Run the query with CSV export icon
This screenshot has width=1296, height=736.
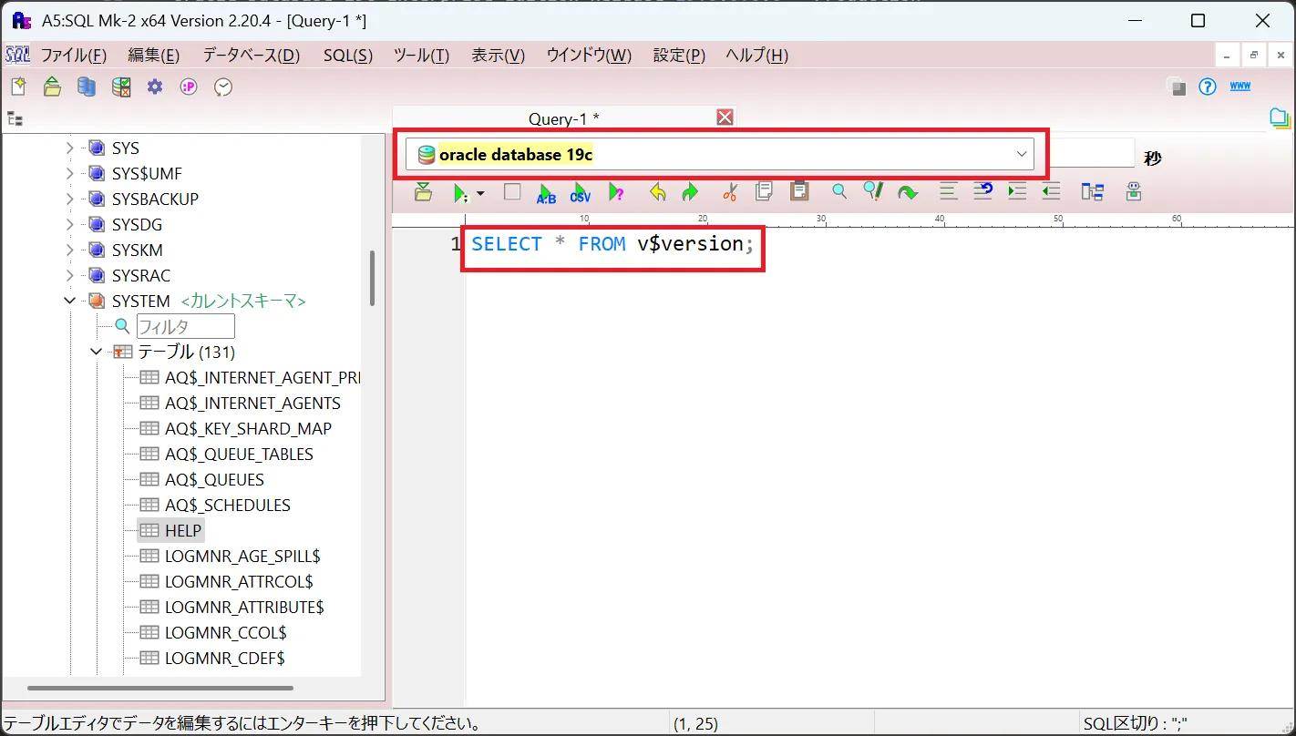tap(581, 192)
